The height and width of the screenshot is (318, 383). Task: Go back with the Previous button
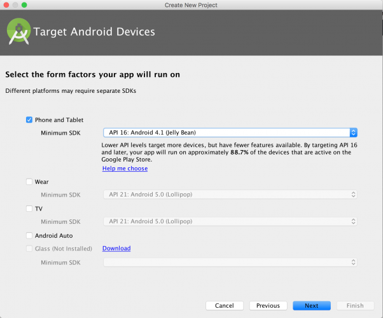[268, 305]
